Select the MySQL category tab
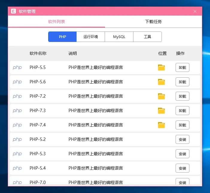This screenshot has width=210, height=193. tap(119, 37)
